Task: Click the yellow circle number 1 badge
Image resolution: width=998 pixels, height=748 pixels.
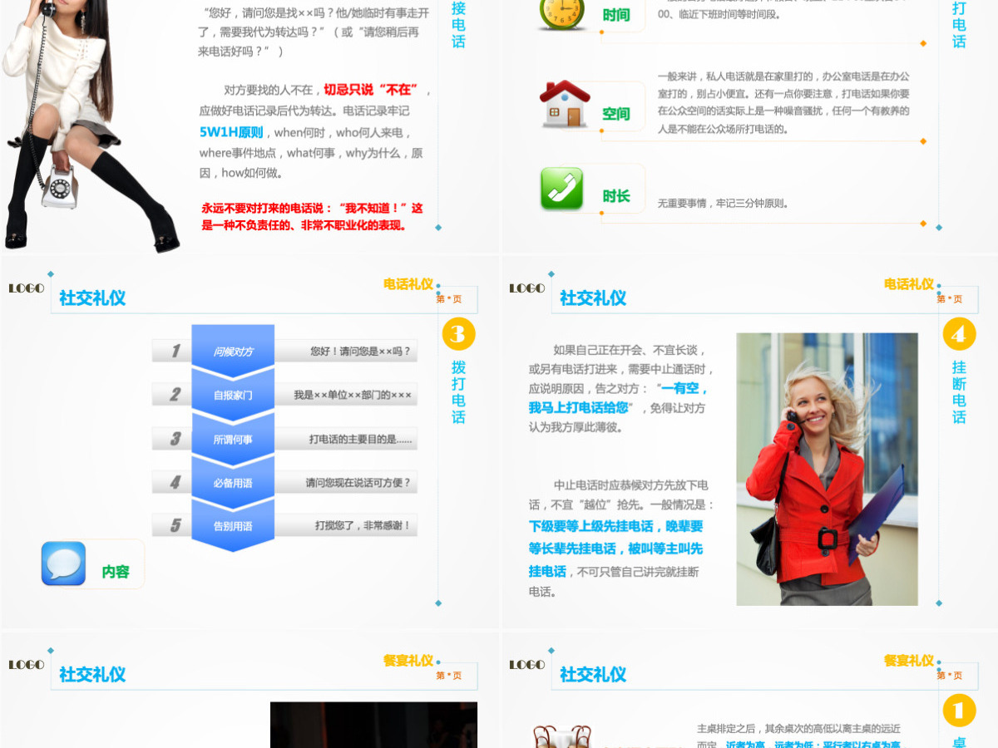Action: (x=959, y=711)
